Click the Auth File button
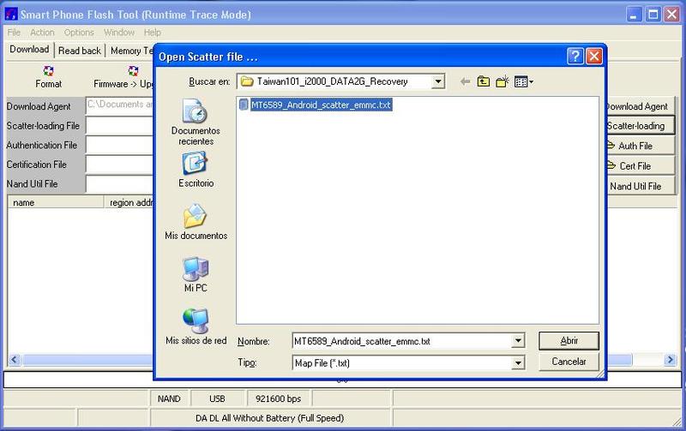 639,146
